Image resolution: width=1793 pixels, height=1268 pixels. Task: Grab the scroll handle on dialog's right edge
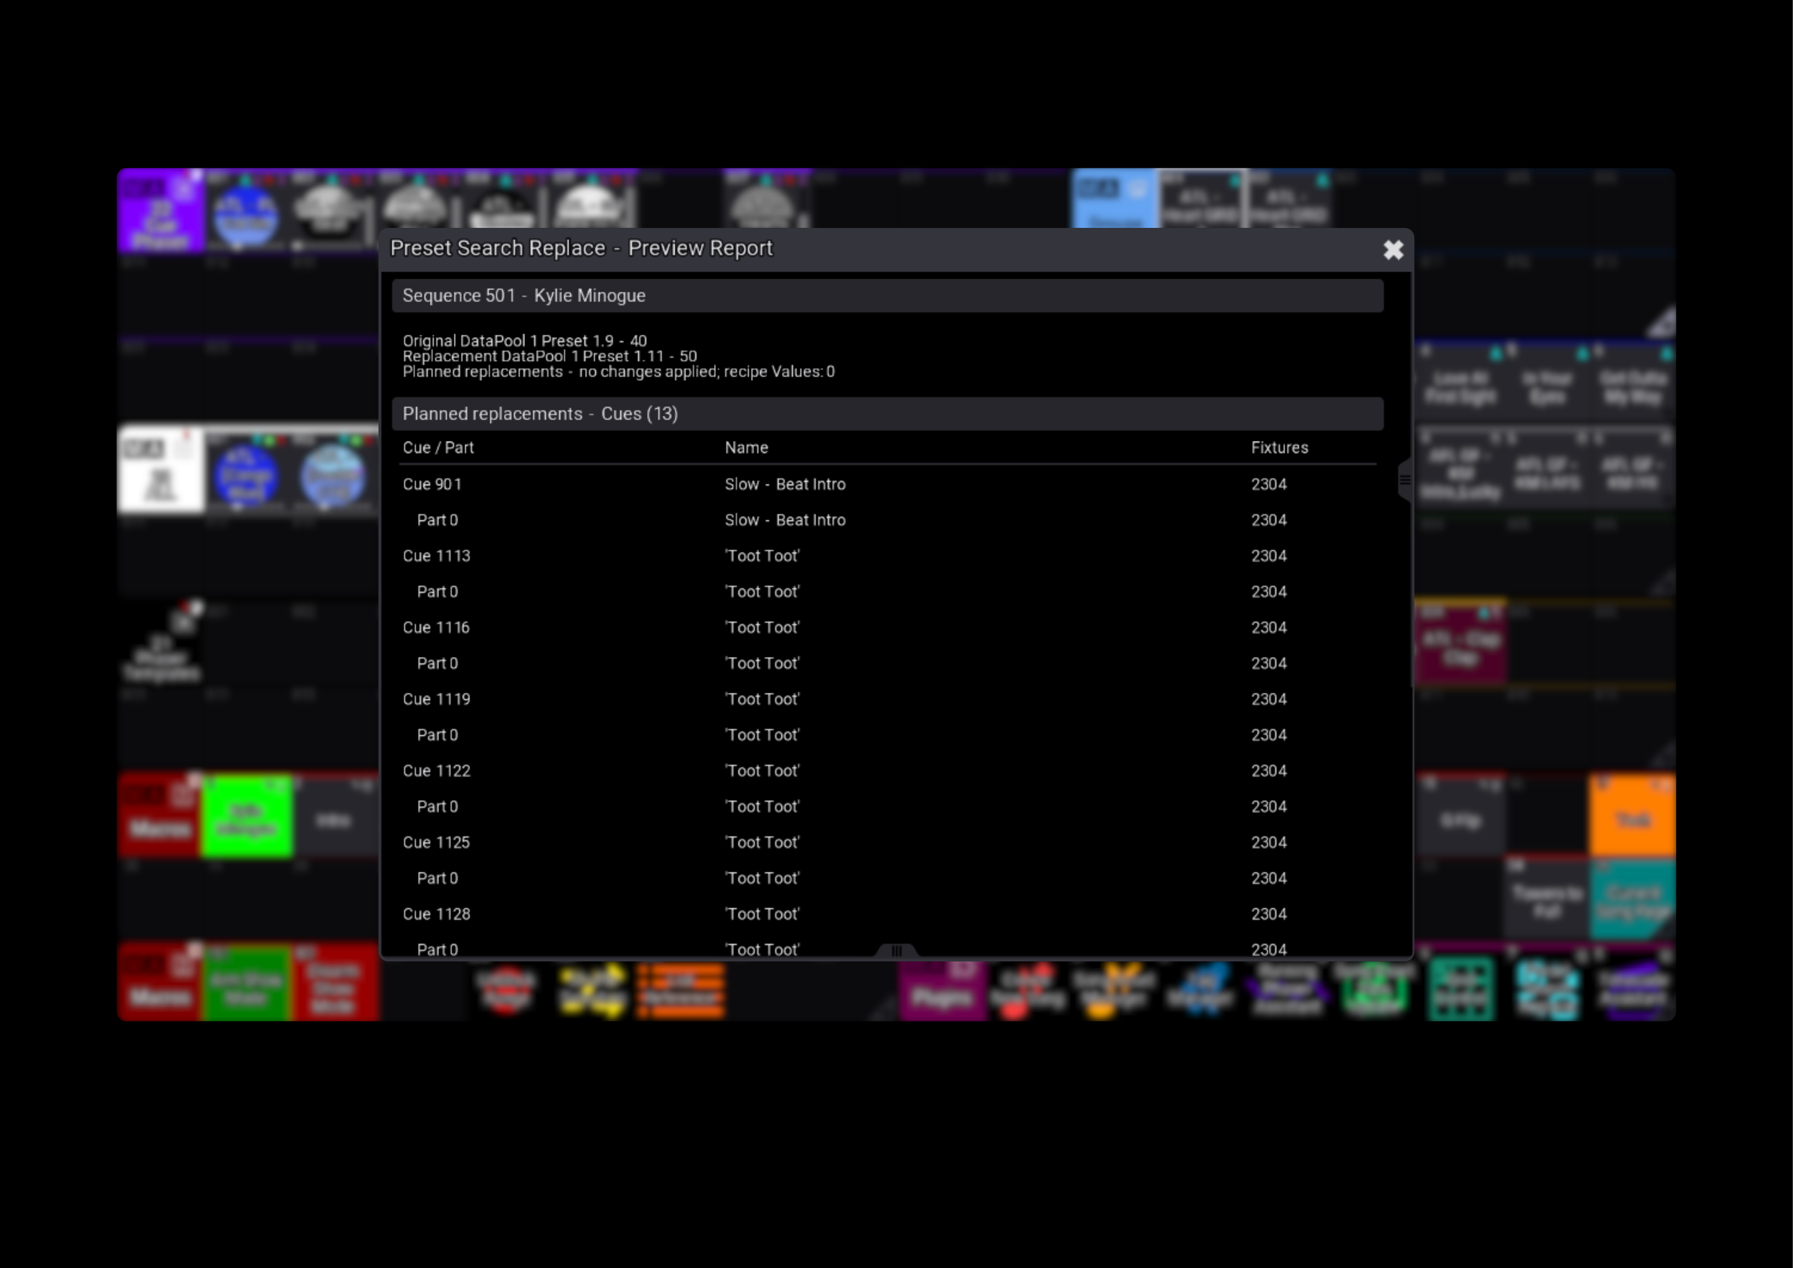(x=1404, y=481)
